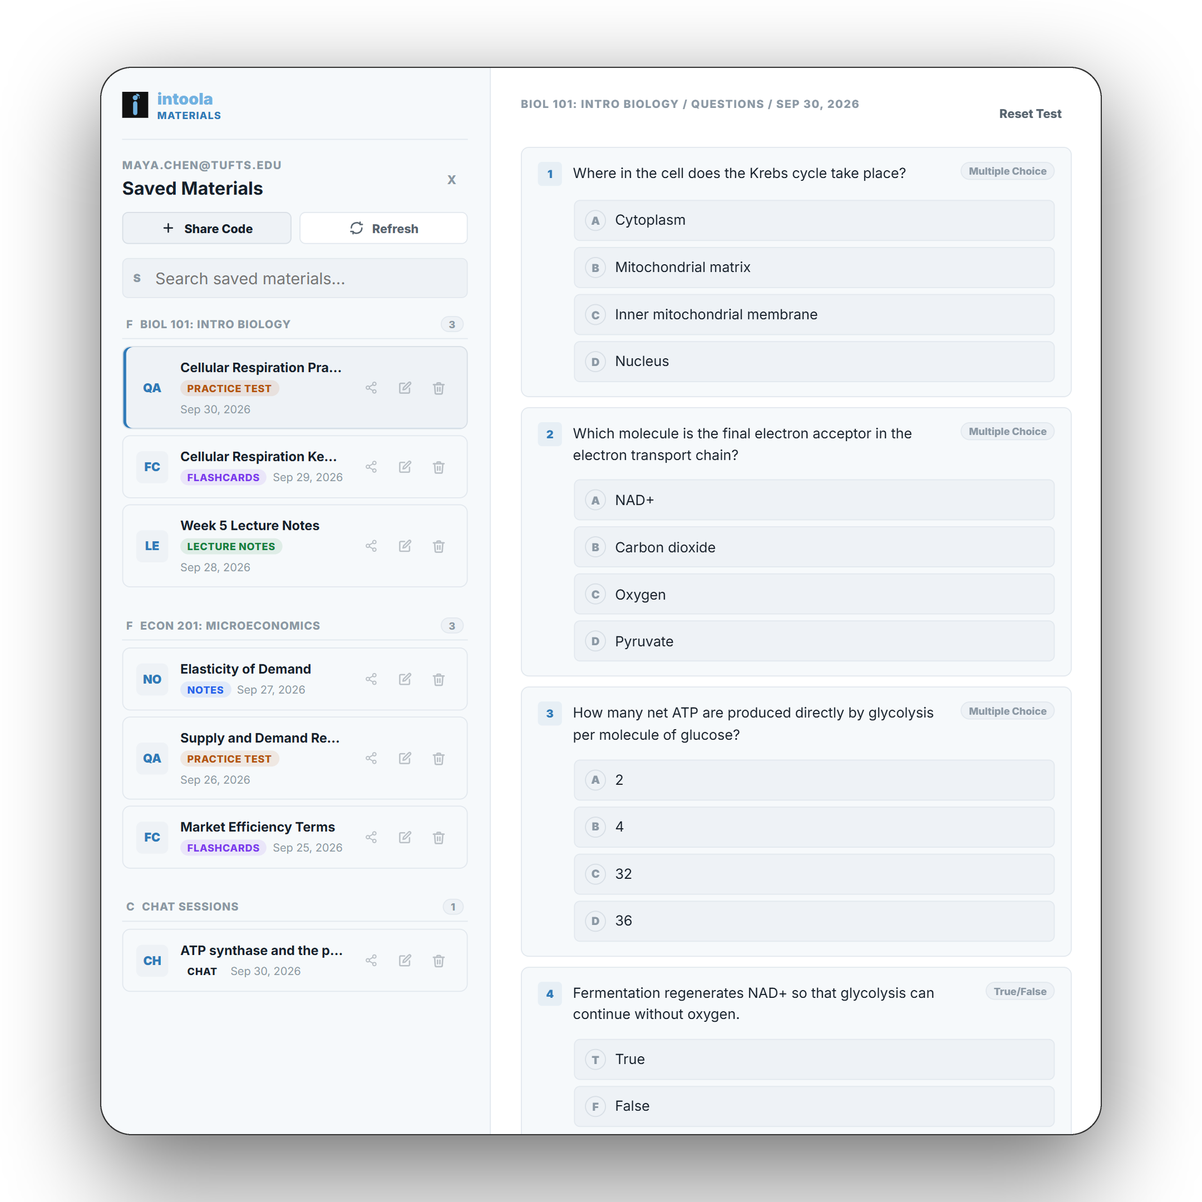Share the Market Efficiency Terms flashcards

(x=371, y=838)
